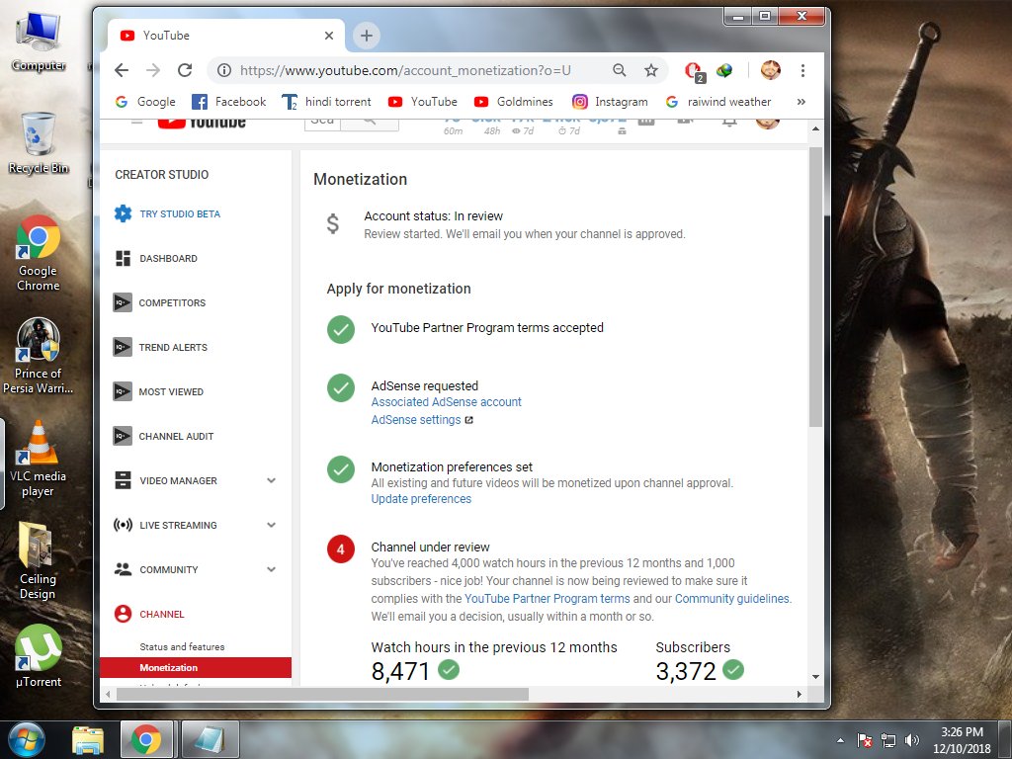Expand COMMUNITY chevron
The image size is (1012, 759).
click(x=272, y=569)
